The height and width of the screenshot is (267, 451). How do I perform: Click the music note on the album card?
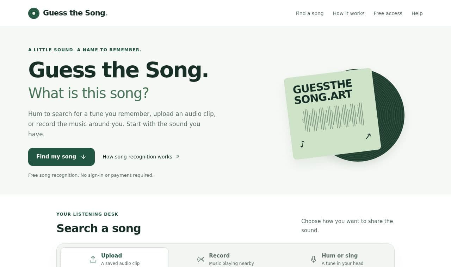pyautogui.click(x=302, y=144)
